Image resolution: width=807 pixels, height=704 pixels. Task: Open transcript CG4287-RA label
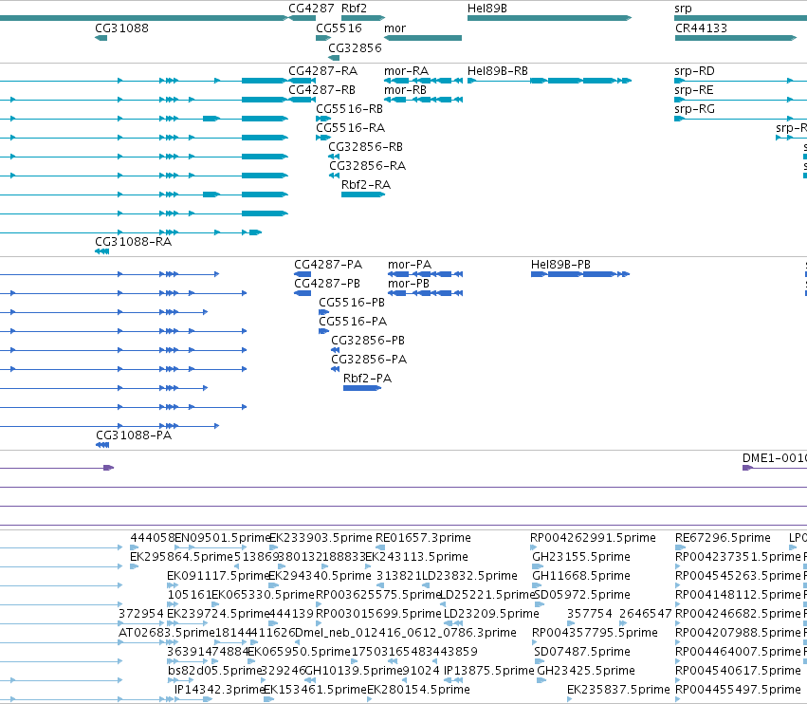[x=322, y=70]
